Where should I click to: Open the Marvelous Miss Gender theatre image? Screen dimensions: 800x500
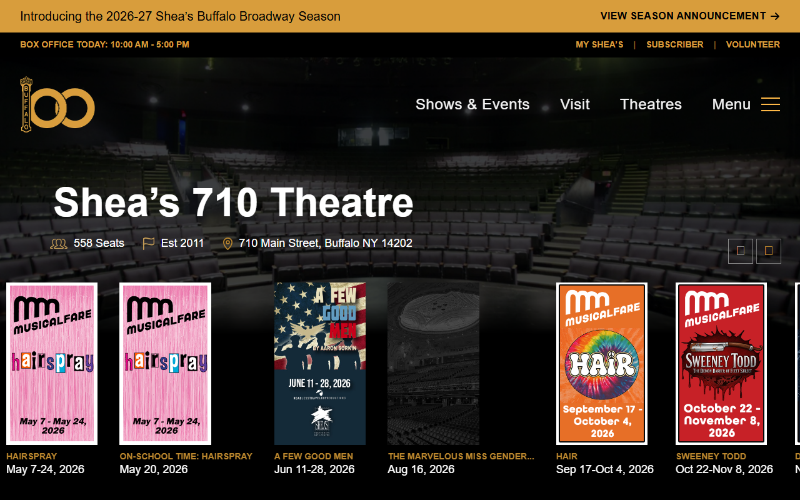click(x=433, y=364)
